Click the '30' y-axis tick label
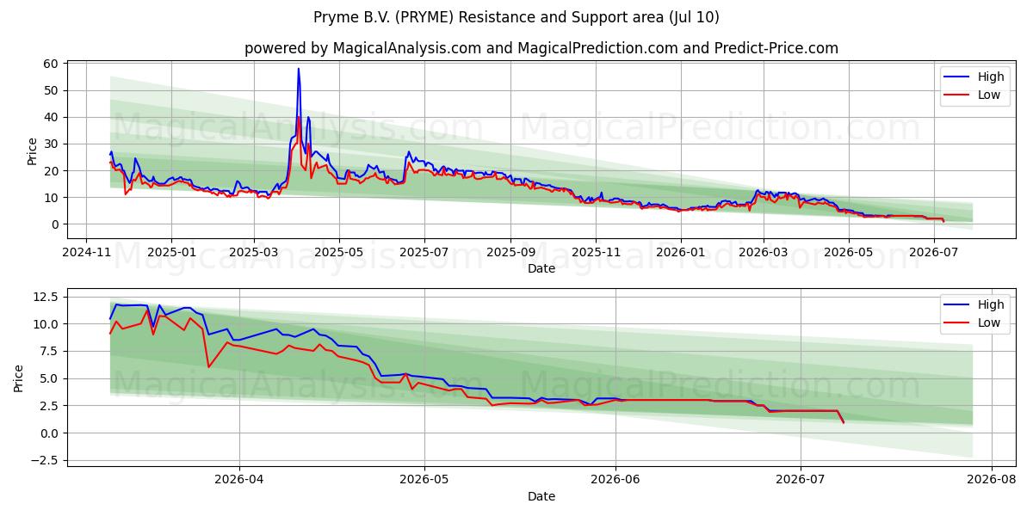The width and height of the screenshot is (1033, 516). [51, 144]
